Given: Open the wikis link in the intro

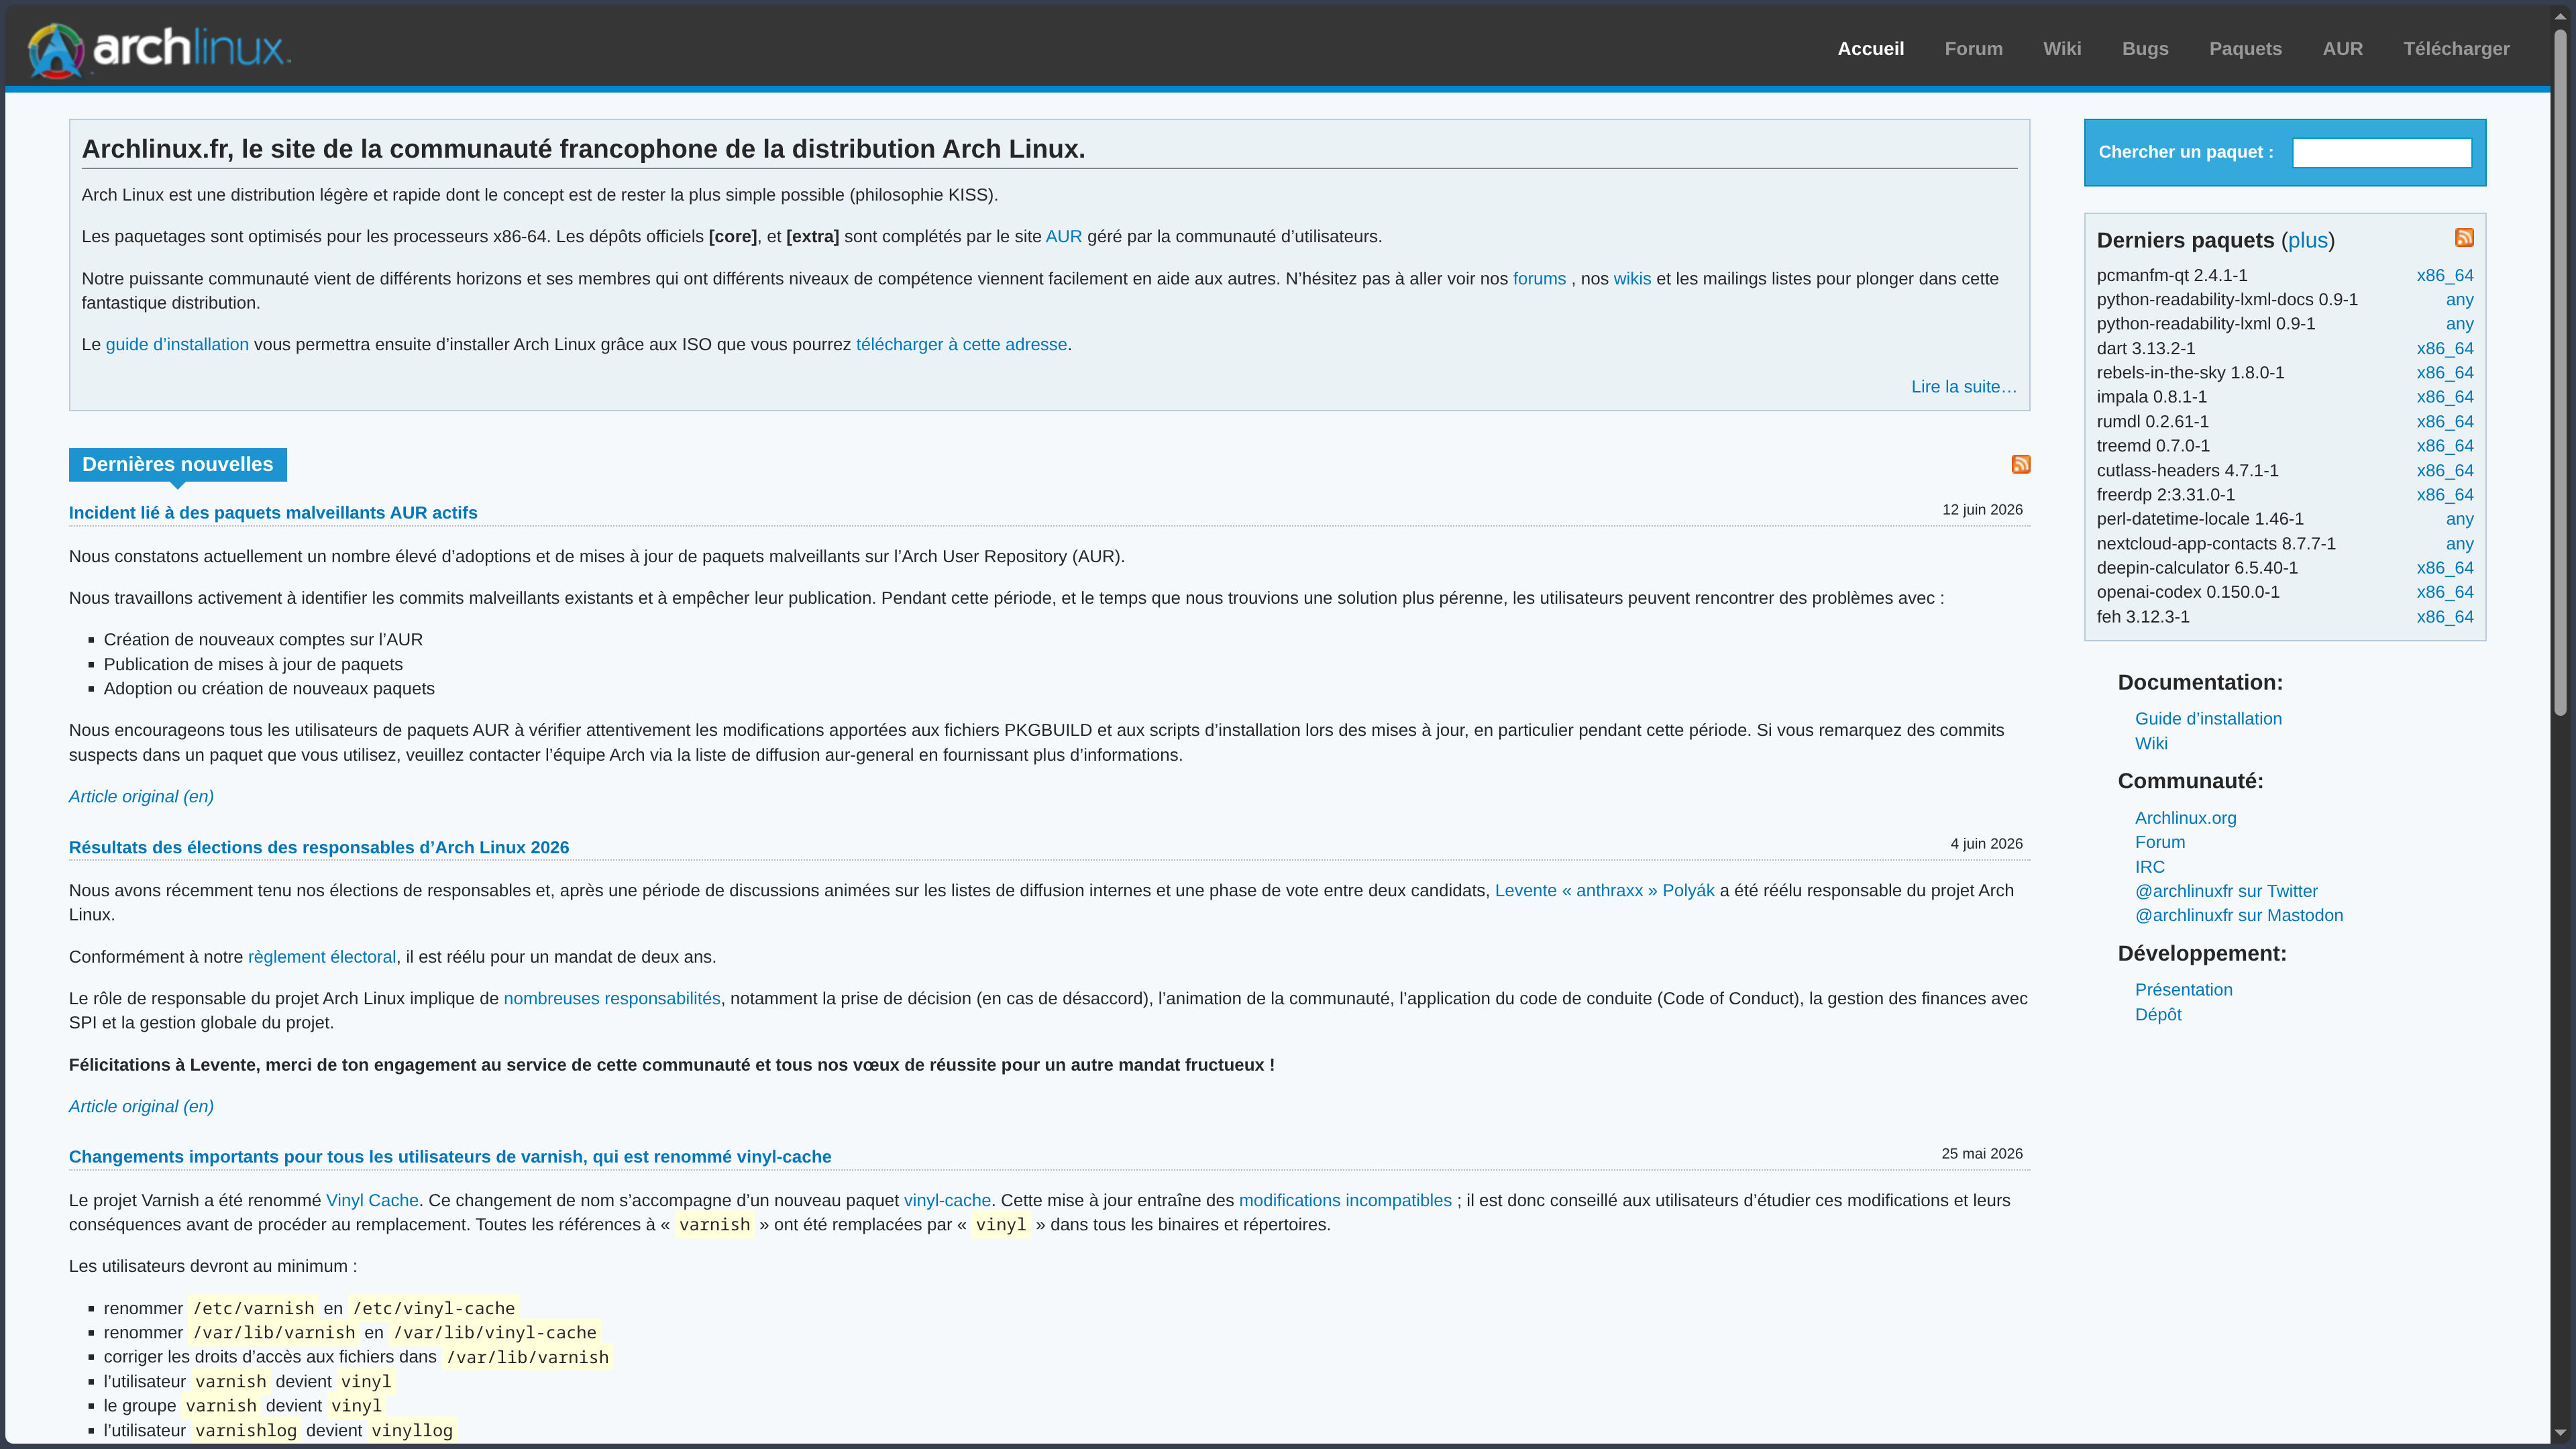Looking at the screenshot, I should 1632,279.
